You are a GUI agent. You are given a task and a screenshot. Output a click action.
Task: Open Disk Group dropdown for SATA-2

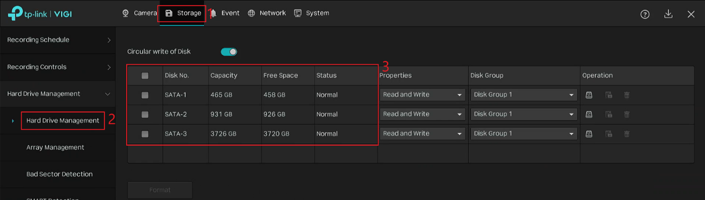click(x=524, y=114)
